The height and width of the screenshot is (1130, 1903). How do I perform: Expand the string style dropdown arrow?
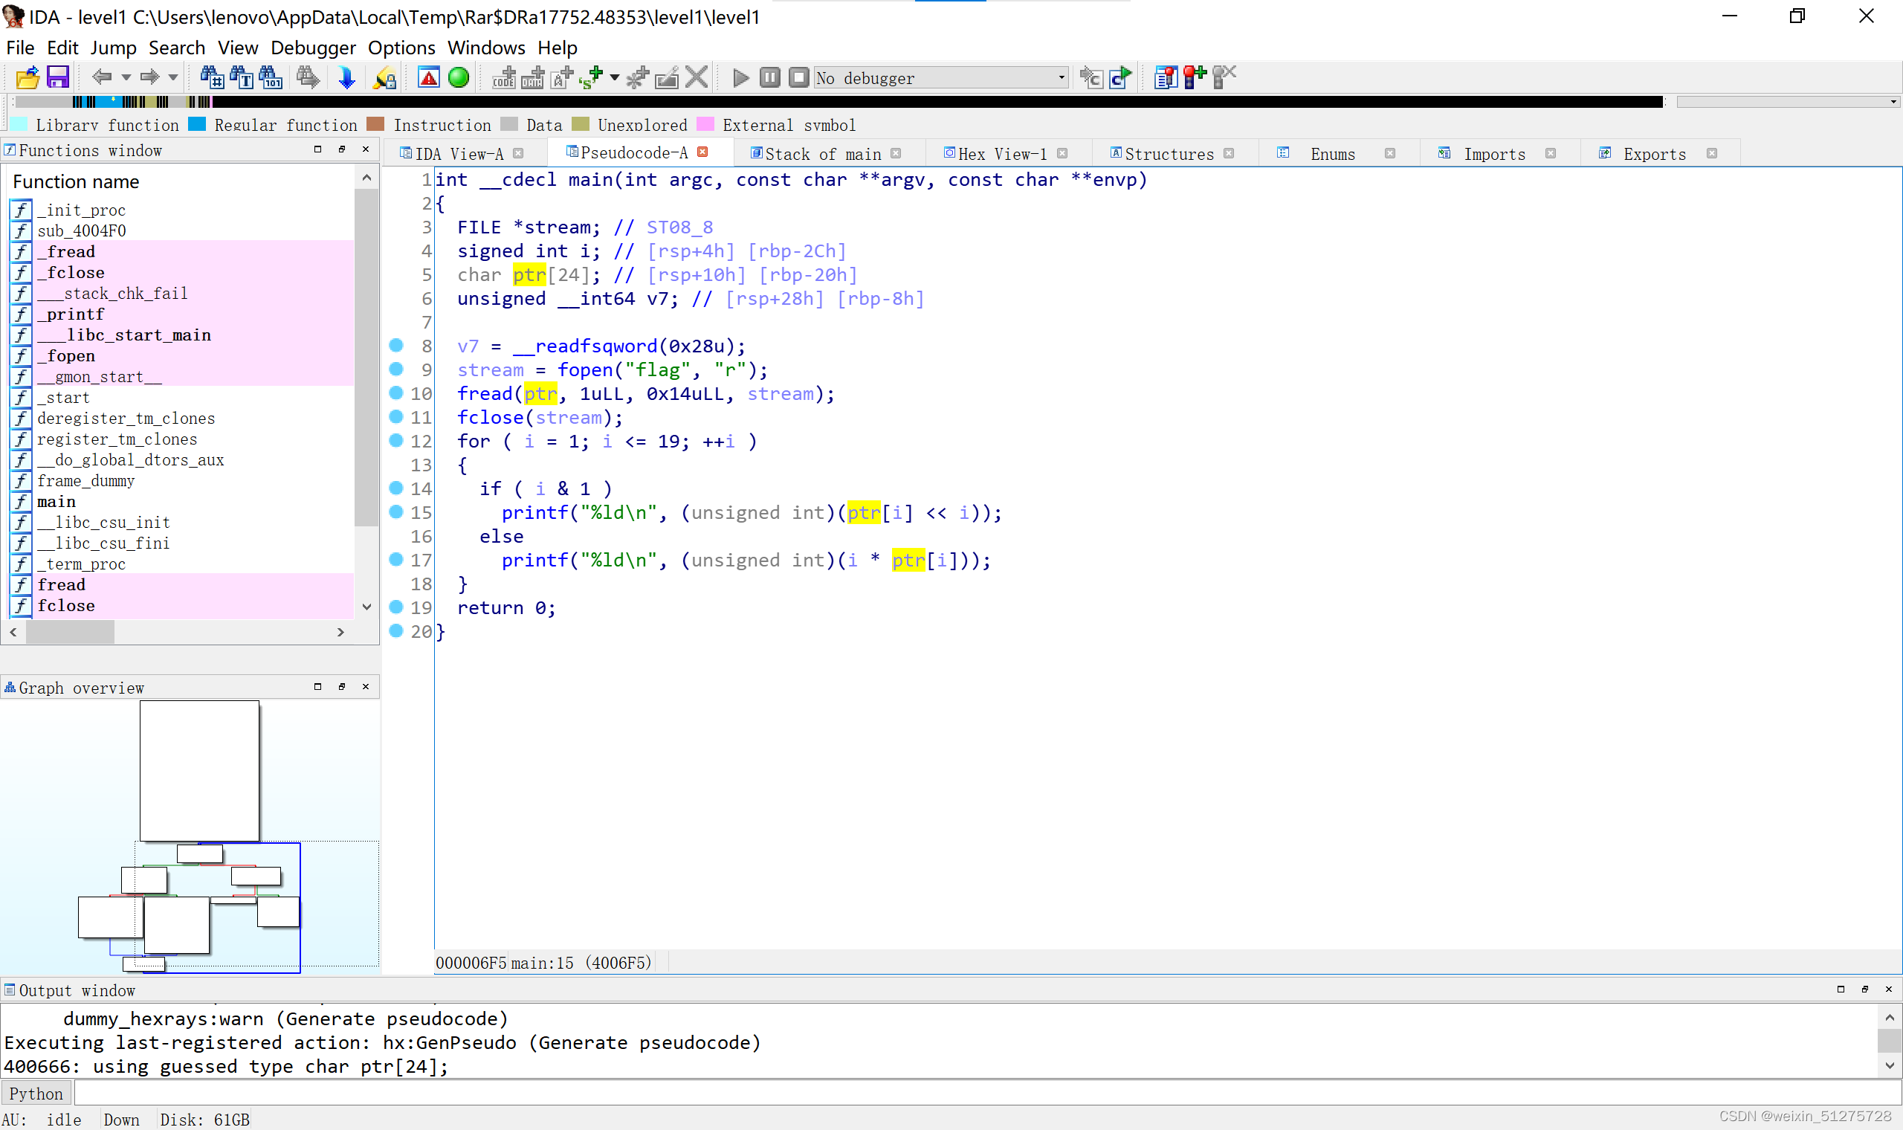[x=614, y=77]
